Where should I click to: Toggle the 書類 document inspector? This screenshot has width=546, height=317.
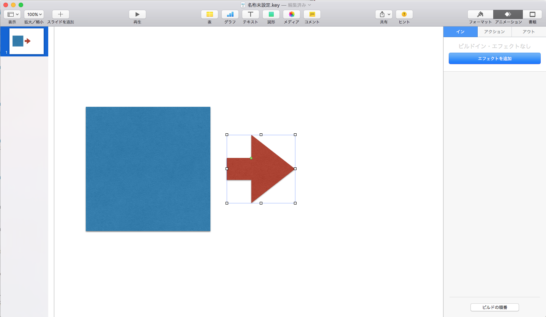(x=532, y=14)
